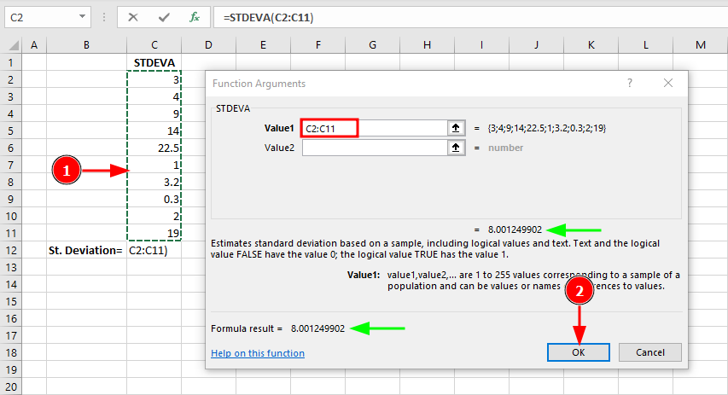Open the Name Box dropdown arrow

(x=82, y=17)
